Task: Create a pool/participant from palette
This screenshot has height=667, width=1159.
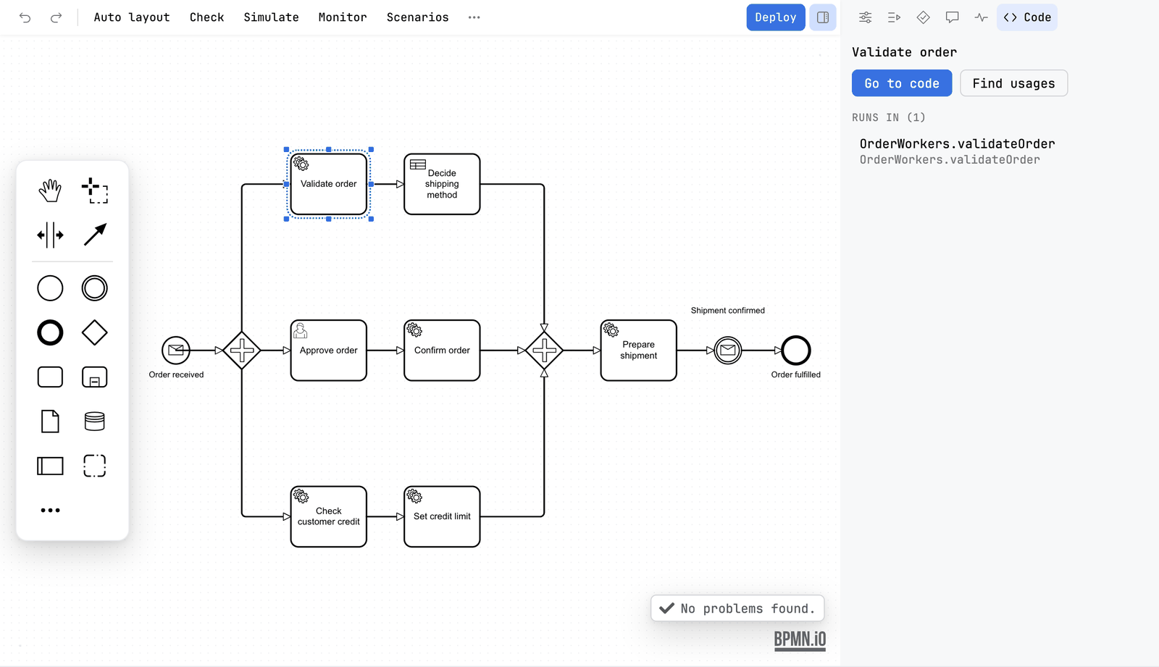Action: tap(50, 466)
